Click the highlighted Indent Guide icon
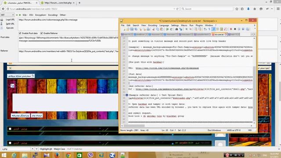This screenshot has width=281, height=158. click(x=213, y=29)
